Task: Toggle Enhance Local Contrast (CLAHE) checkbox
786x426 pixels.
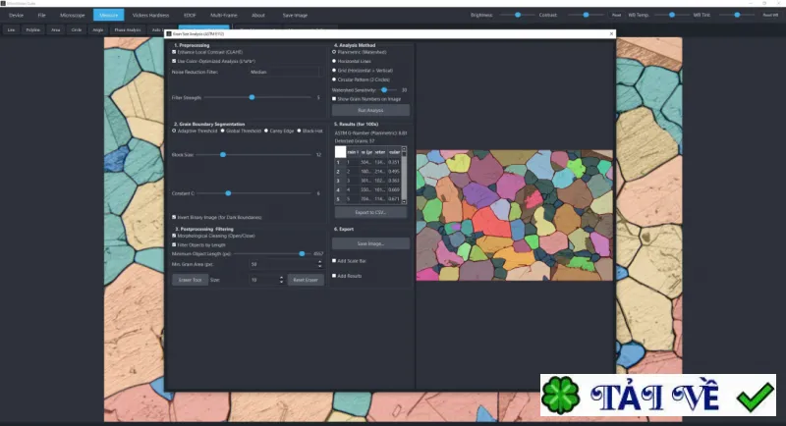Action: [x=174, y=52]
